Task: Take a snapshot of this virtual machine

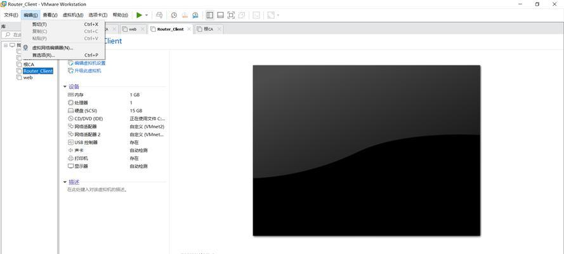Action: 174,15
